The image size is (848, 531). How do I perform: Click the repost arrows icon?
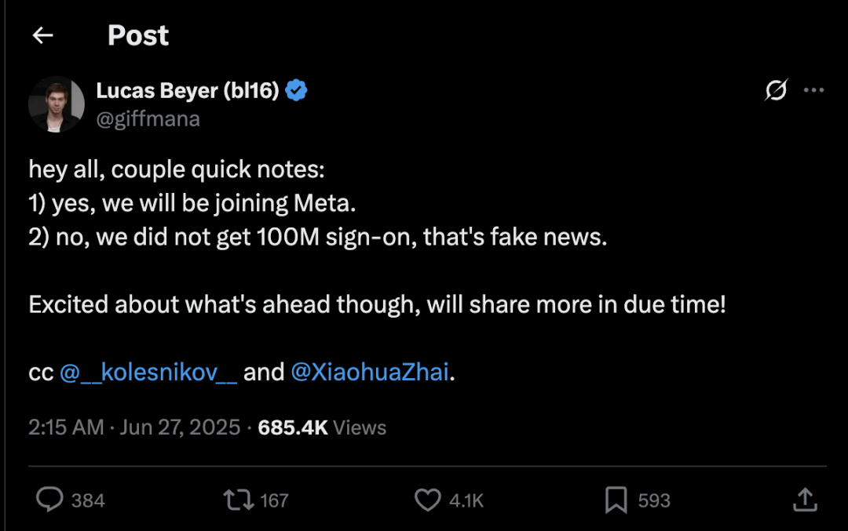coord(239,500)
